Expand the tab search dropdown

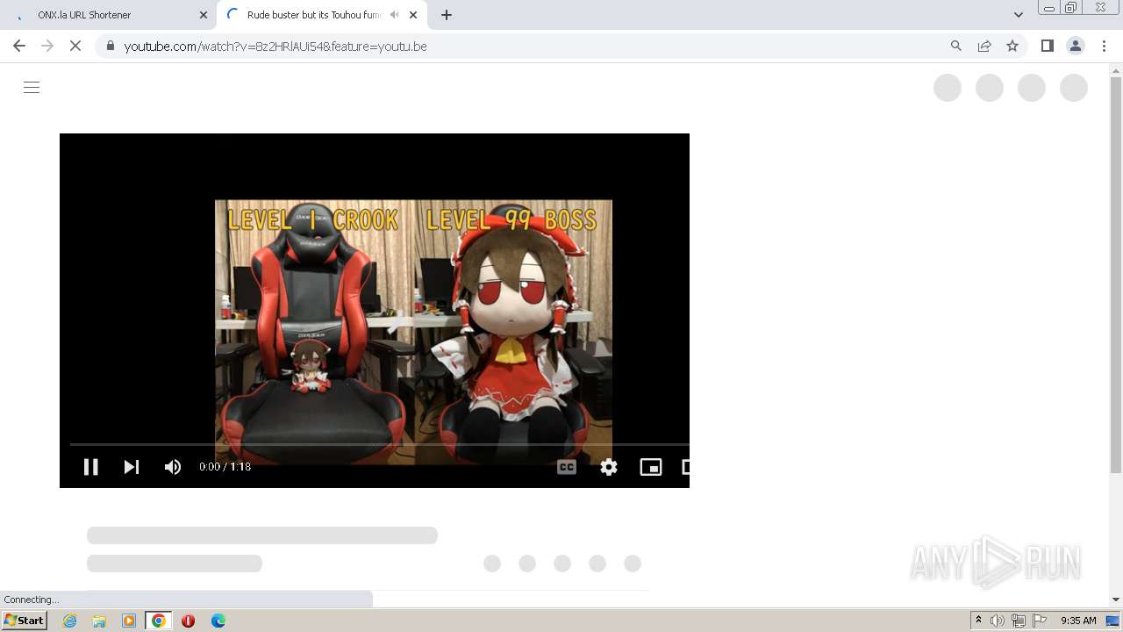click(x=1018, y=15)
